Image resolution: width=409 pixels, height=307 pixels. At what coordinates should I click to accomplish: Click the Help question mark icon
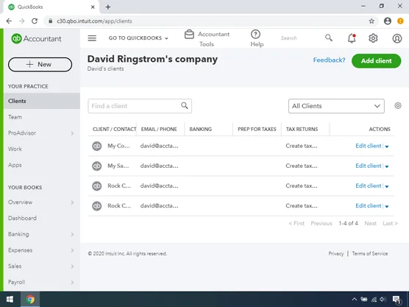coord(255,34)
